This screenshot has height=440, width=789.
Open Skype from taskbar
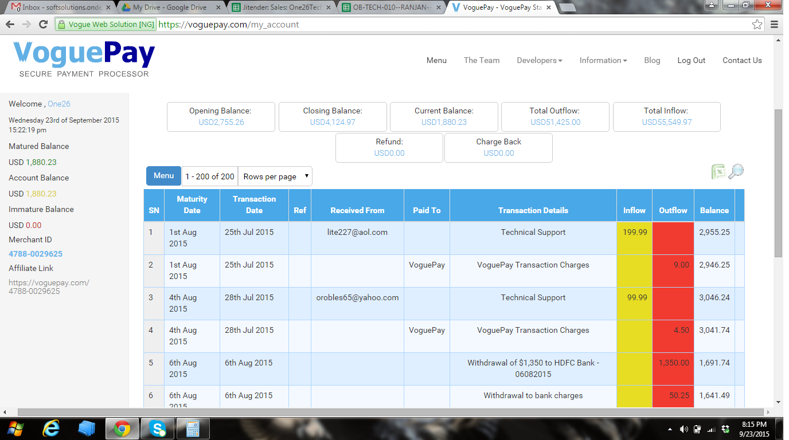[157, 429]
